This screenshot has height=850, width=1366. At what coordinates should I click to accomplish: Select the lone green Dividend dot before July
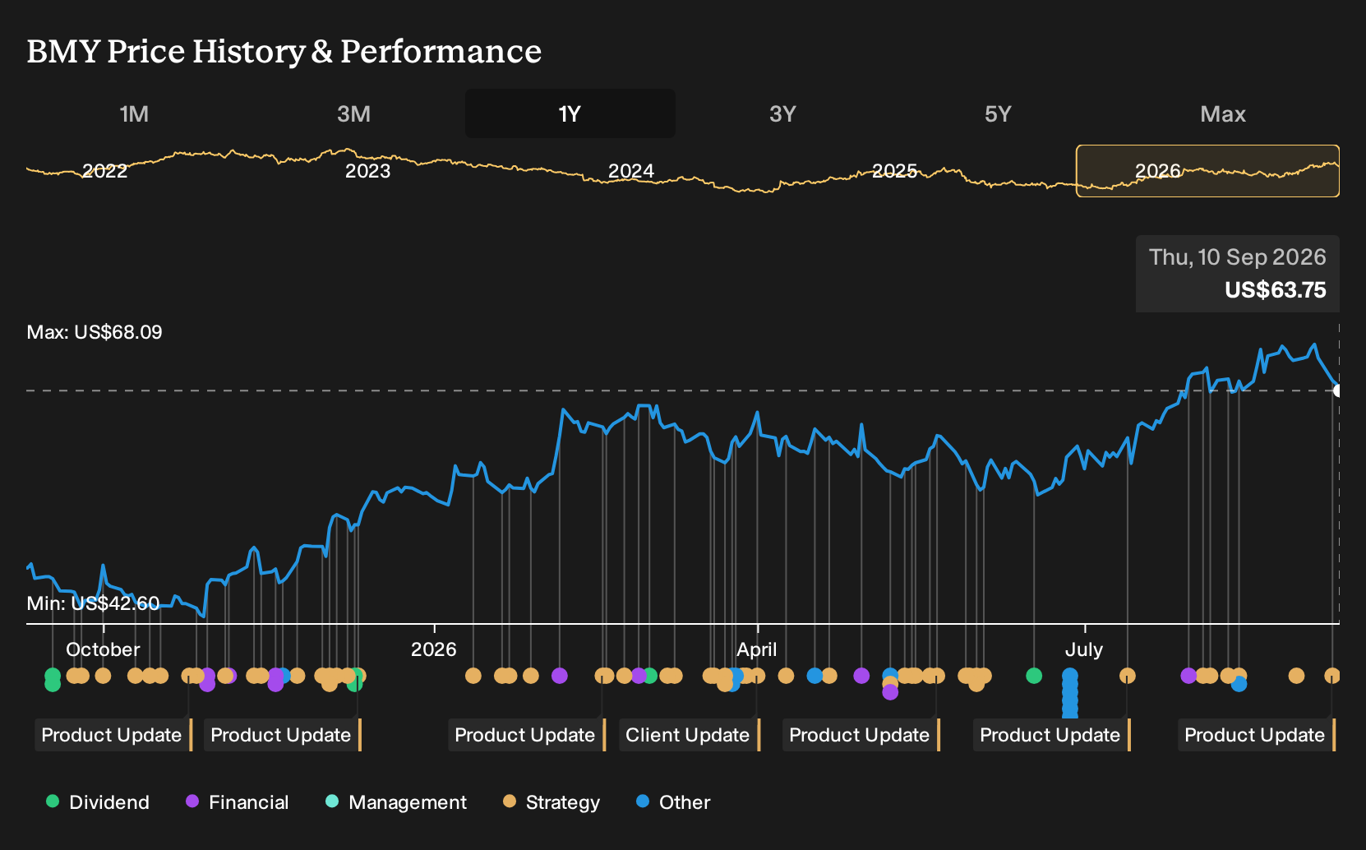click(x=1034, y=676)
